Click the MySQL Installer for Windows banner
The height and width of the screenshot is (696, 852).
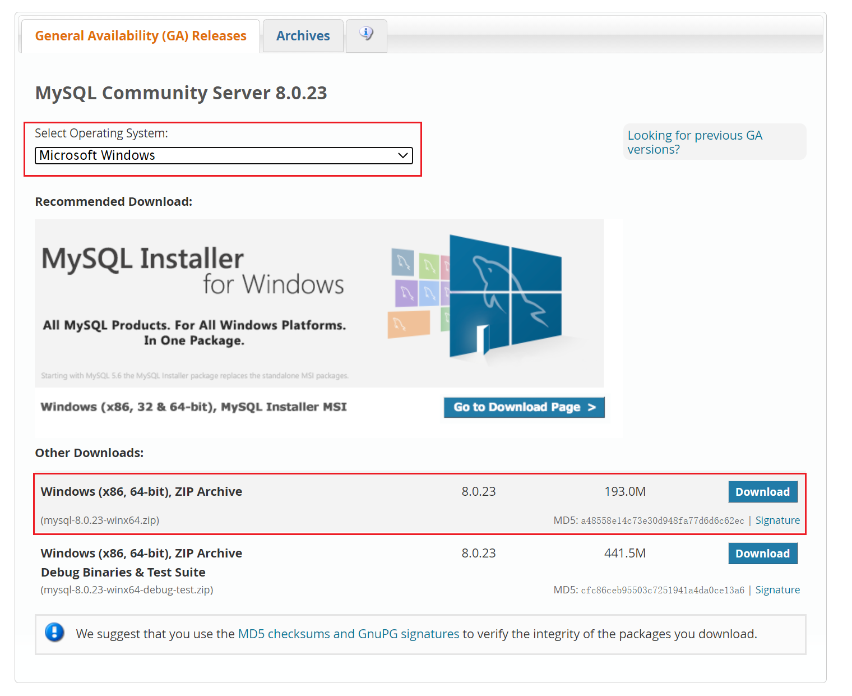click(x=319, y=303)
